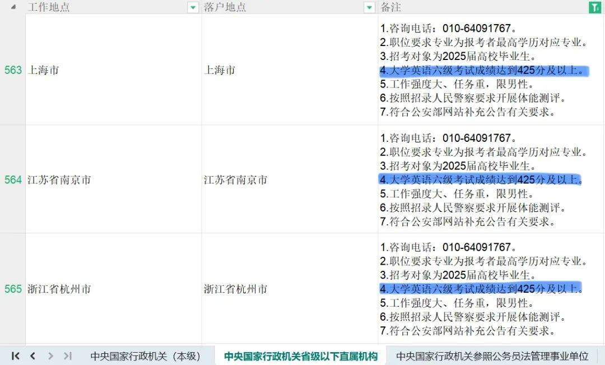This screenshot has height=365, width=605.
Task: Open the 工作地点 column filter dropdown
Action: pos(193,7)
